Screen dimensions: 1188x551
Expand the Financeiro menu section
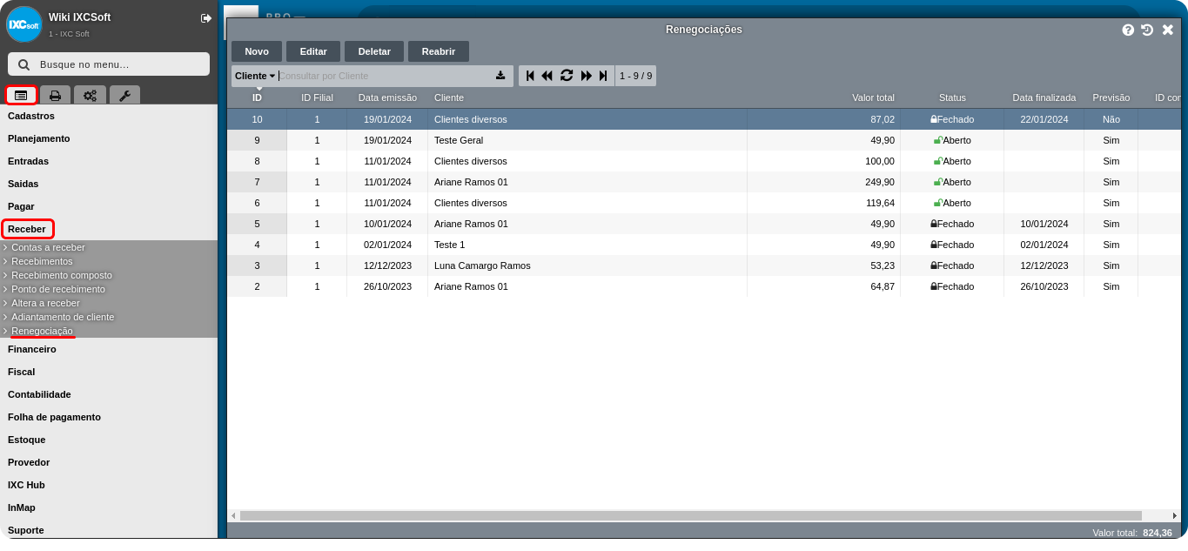[32, 349]
